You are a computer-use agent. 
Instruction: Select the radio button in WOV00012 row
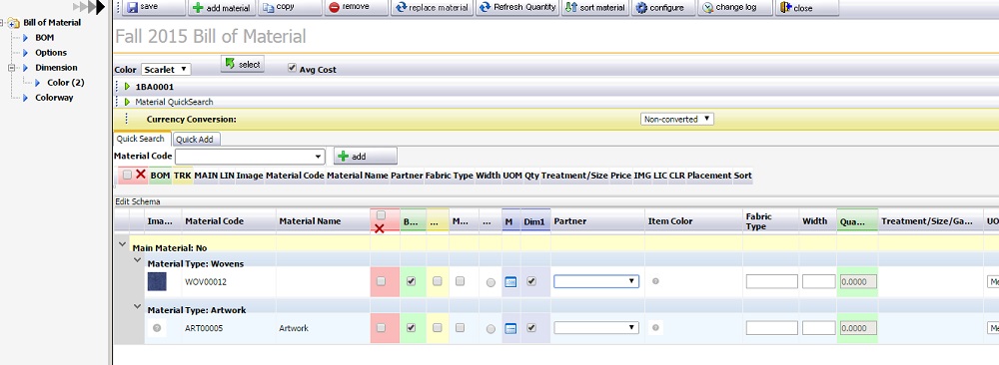coord(491,283)
